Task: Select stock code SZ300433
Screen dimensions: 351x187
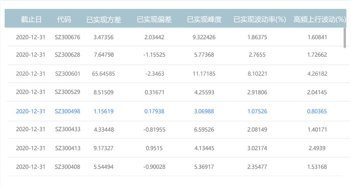Action: 68,129
